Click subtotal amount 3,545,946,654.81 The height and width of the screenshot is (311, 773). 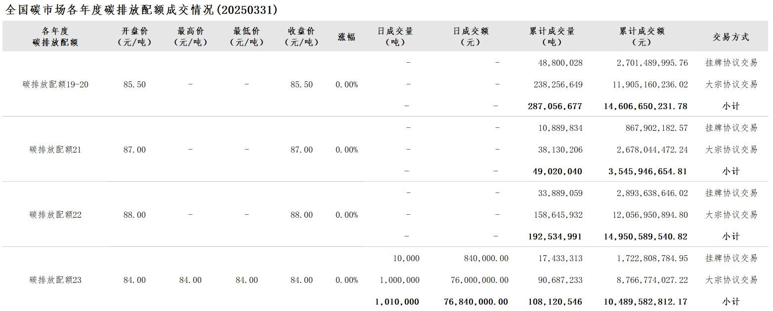click(648, 171)
